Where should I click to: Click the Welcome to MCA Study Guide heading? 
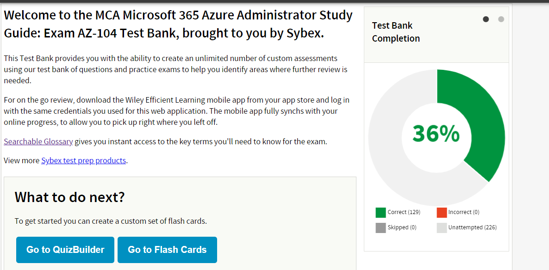pyautogui.click(x=178, y=24)
